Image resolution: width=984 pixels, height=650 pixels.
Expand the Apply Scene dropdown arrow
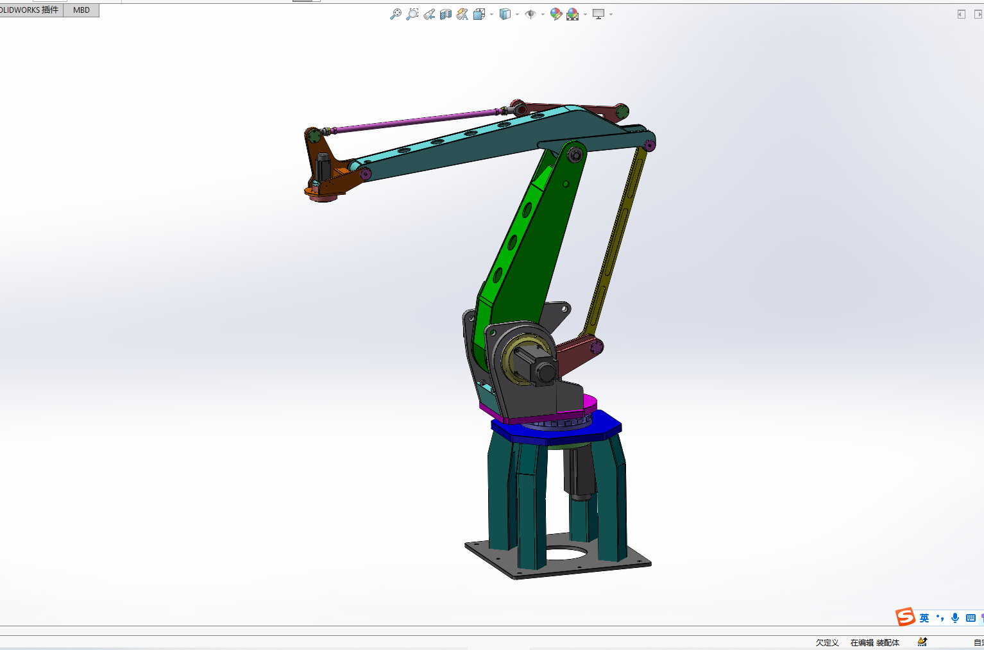[585, 14]
